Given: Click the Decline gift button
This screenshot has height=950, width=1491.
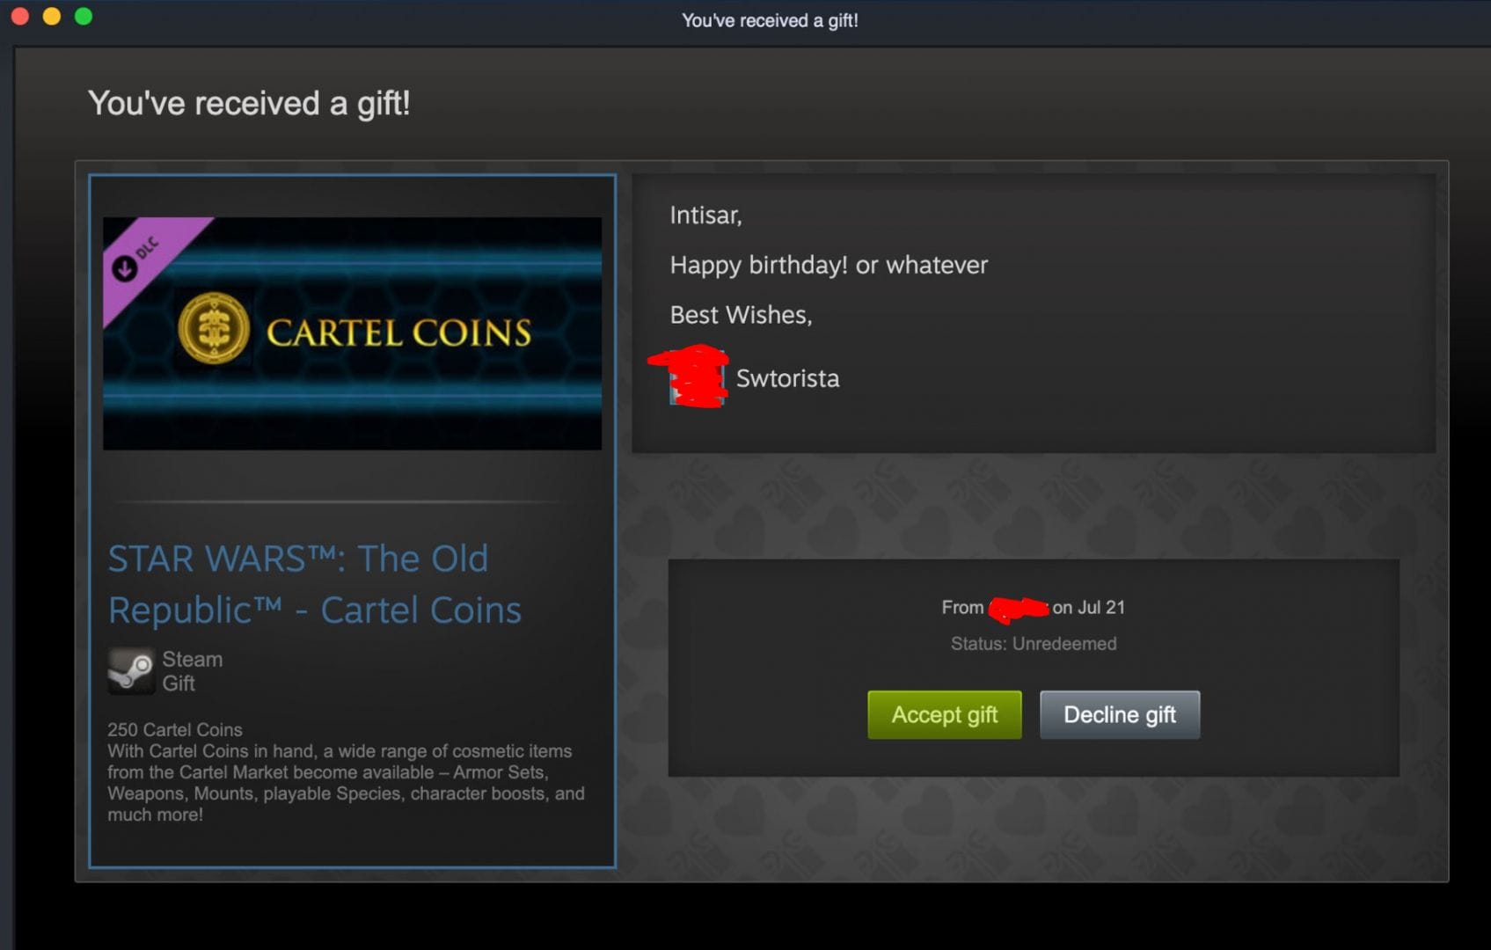Looking at the screenshot, I should tap(1119, 714).
